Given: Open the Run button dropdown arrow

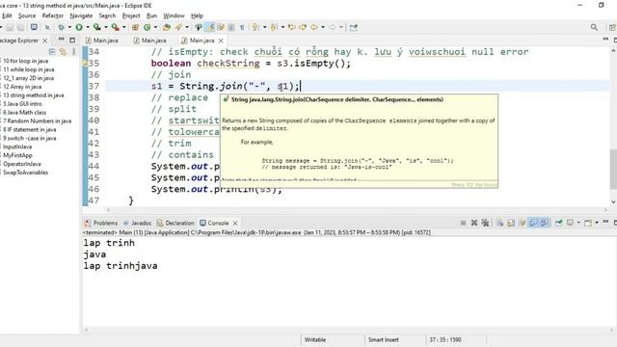Looking at the screenshot, I should 88,27.
